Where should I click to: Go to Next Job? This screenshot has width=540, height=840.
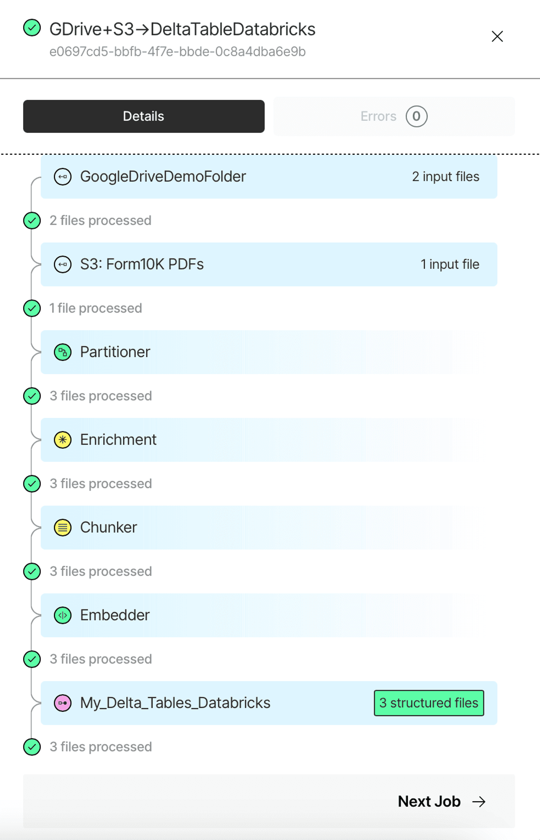tap(441, 802)
